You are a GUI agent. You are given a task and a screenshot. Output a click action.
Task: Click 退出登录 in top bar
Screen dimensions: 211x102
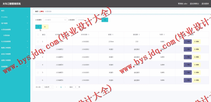click(x=205, y=4)
